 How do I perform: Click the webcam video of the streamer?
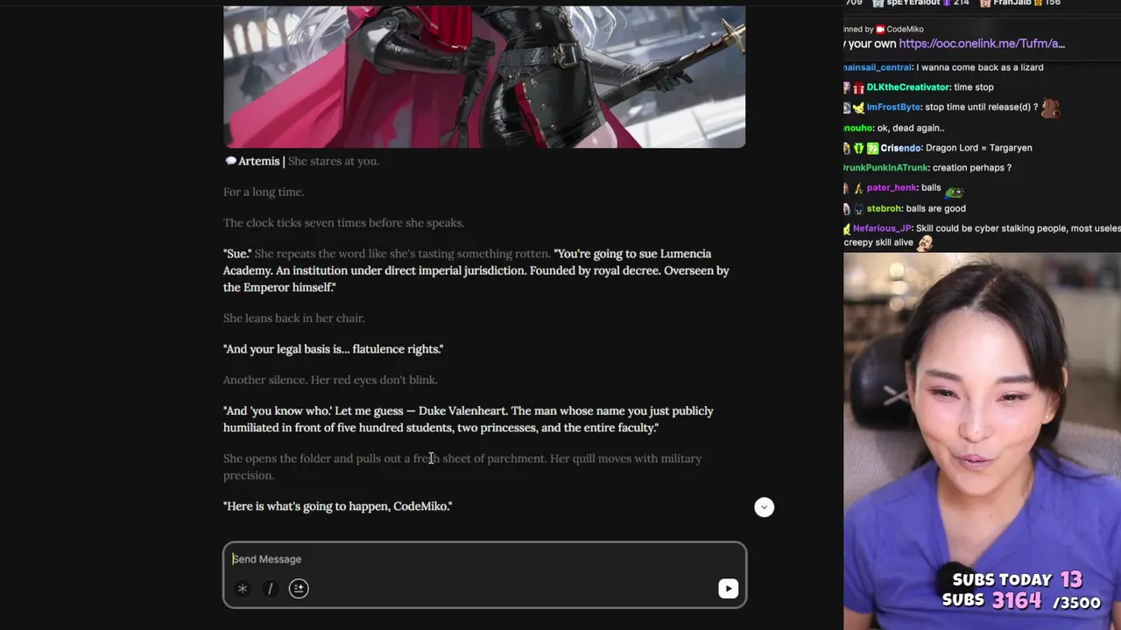(982, 441)
